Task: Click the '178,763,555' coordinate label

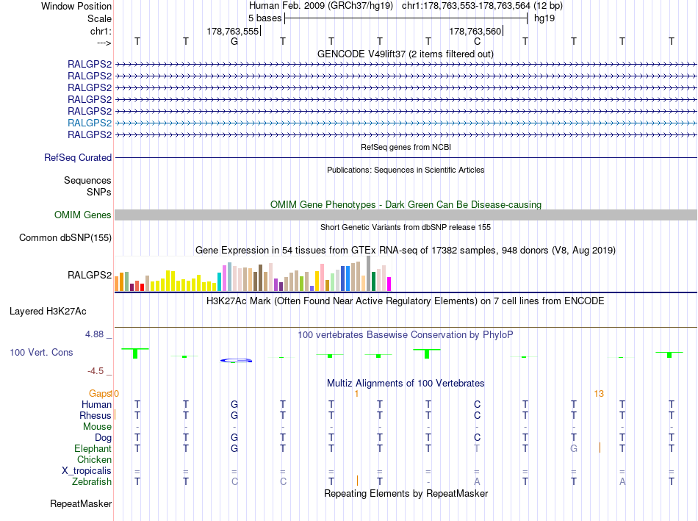Action: tap(232, 31)
